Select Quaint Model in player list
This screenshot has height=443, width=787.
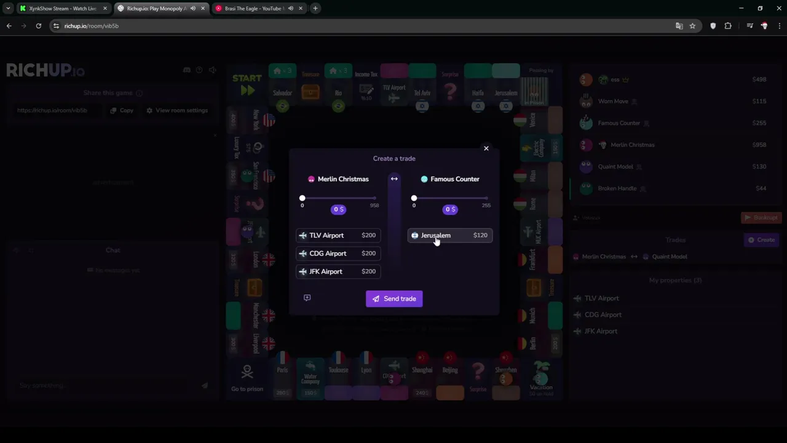click(x=674, y=166)
